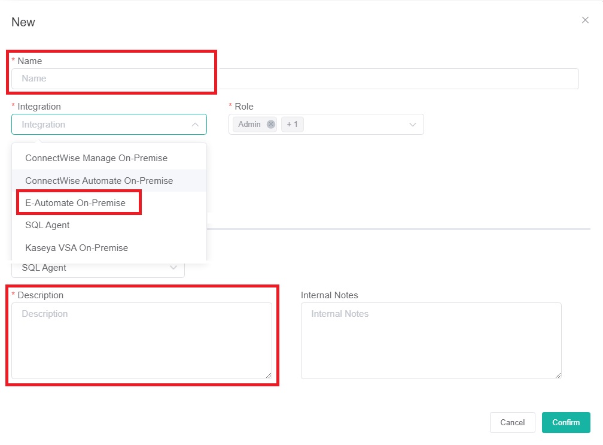
Task: Select SQL Agent in the Integration list
Action: [x=48, y=225]
